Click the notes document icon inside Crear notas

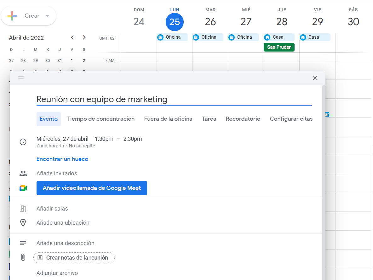(x=40, y=258)
